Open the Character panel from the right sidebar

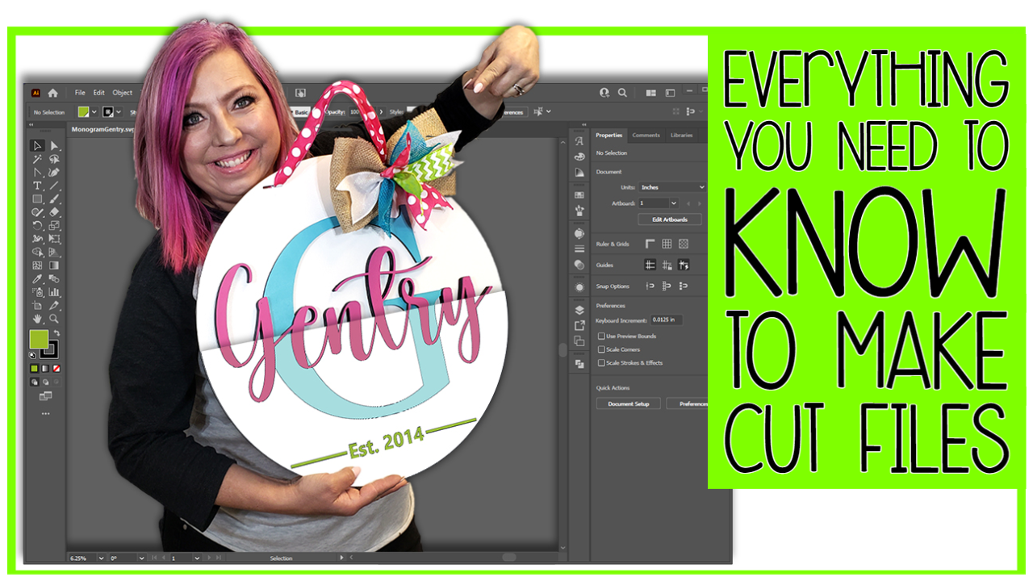[x=578, y=141]
